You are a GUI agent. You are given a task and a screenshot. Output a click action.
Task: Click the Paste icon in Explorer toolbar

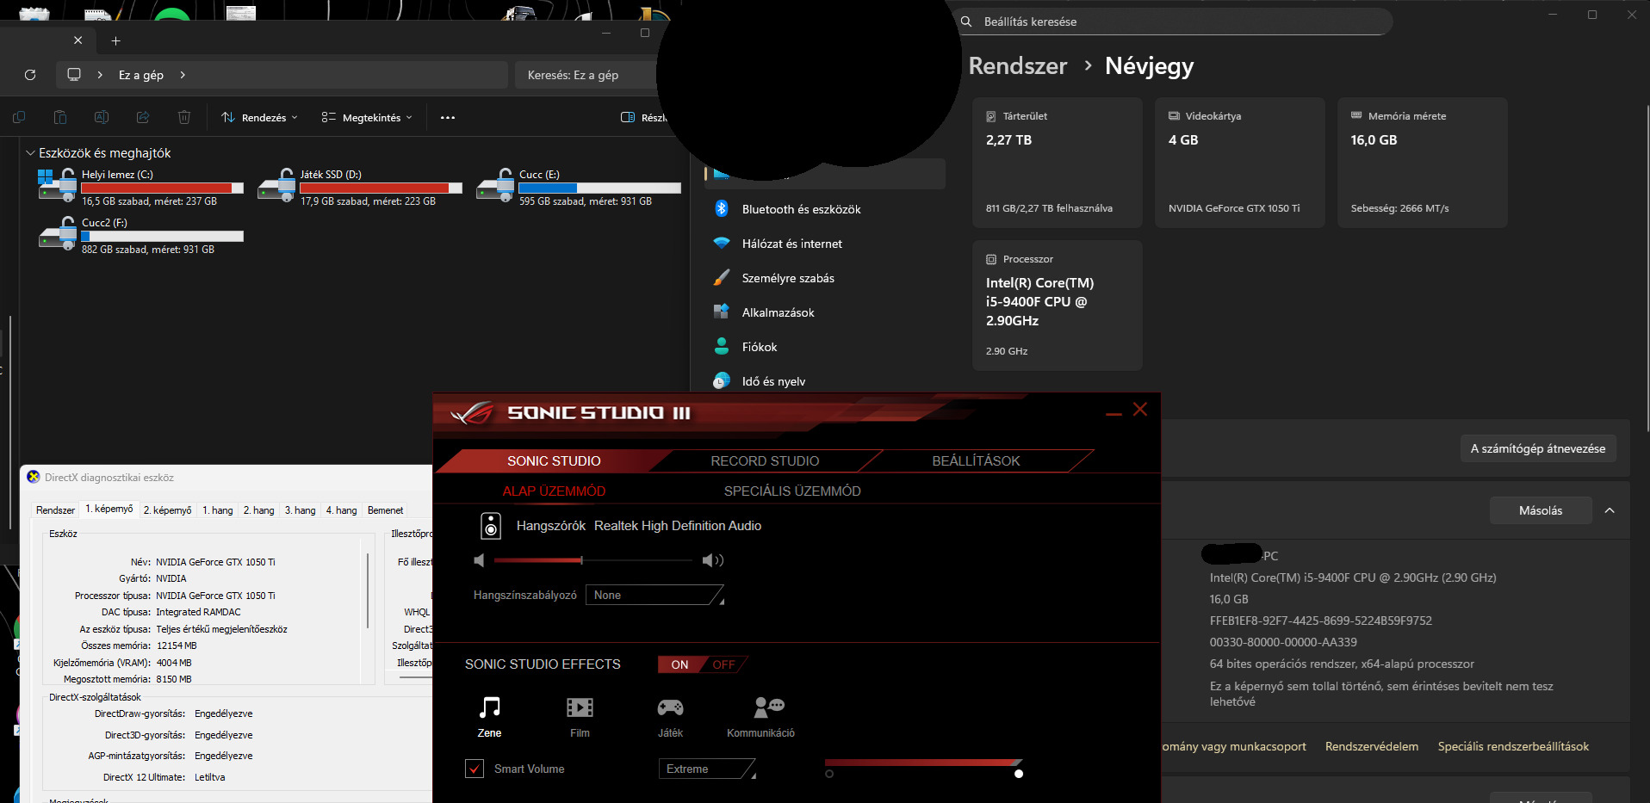[x=60, y=117]
